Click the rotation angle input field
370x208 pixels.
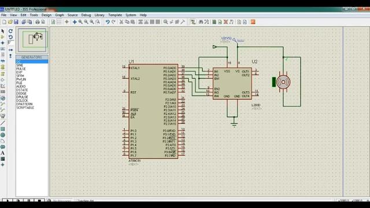[x=10, y=43]
